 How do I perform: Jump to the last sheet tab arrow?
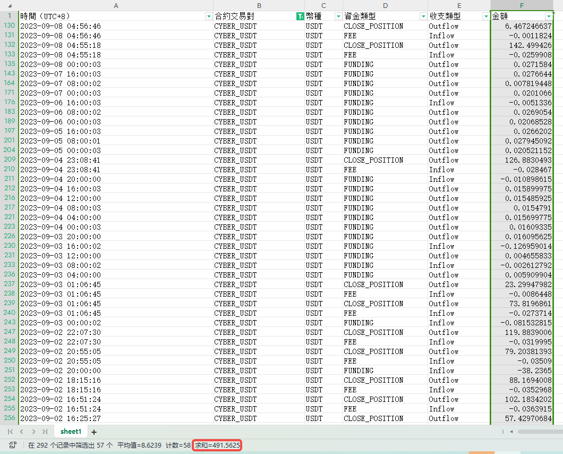tap(45, 432)
